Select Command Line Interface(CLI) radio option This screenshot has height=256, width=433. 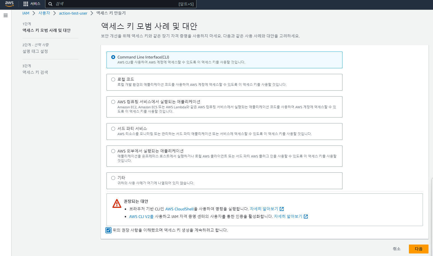coord(113,57)
